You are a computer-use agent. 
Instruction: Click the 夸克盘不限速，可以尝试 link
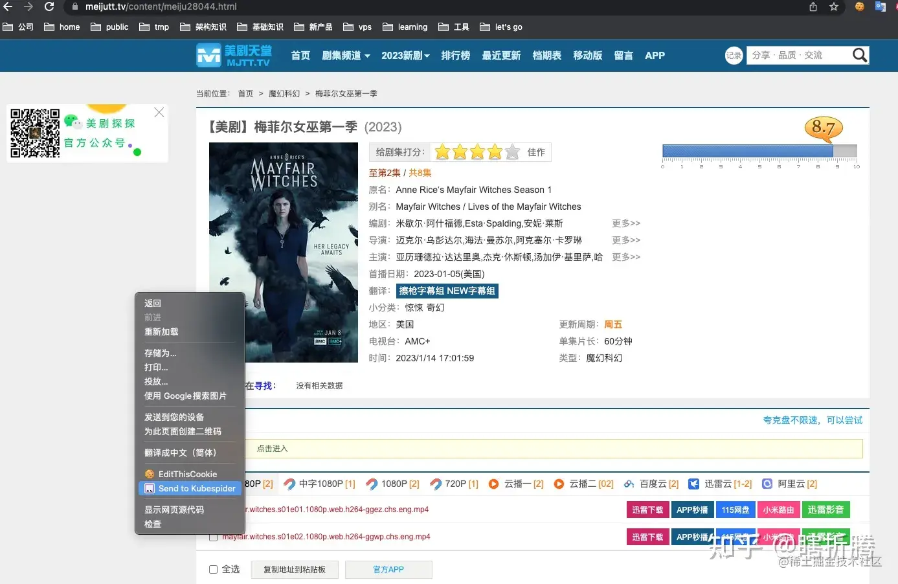click(813, 420)
